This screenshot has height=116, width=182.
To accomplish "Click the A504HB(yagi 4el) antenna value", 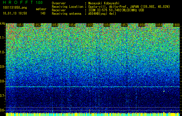I will [102, 14].
